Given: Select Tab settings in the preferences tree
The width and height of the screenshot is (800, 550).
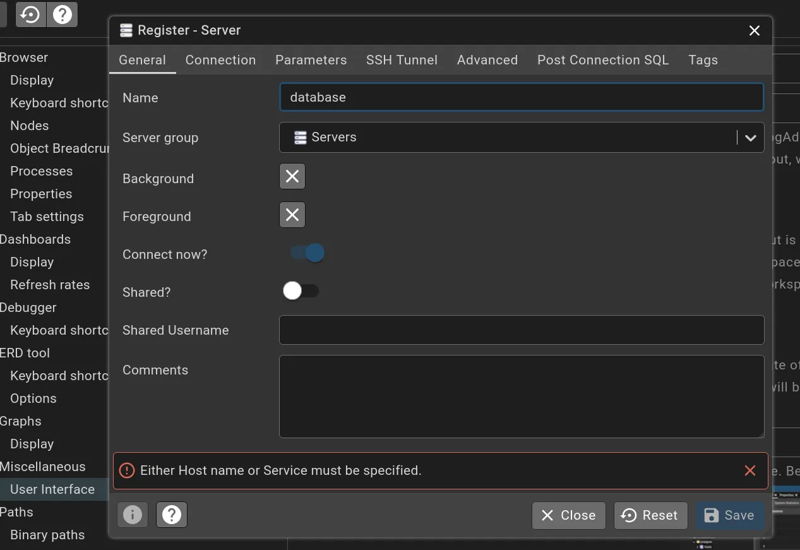Looking at the screenshot, I should click(47, 217).
